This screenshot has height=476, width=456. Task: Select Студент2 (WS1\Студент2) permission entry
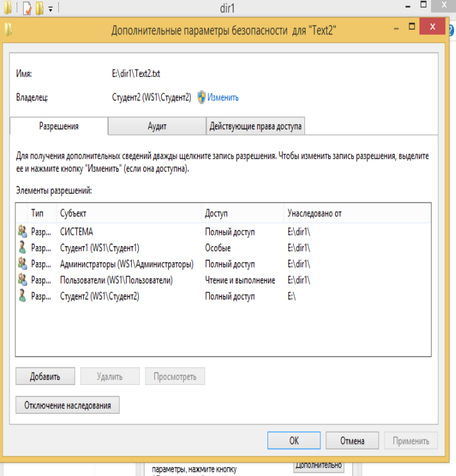coord(223,296)
